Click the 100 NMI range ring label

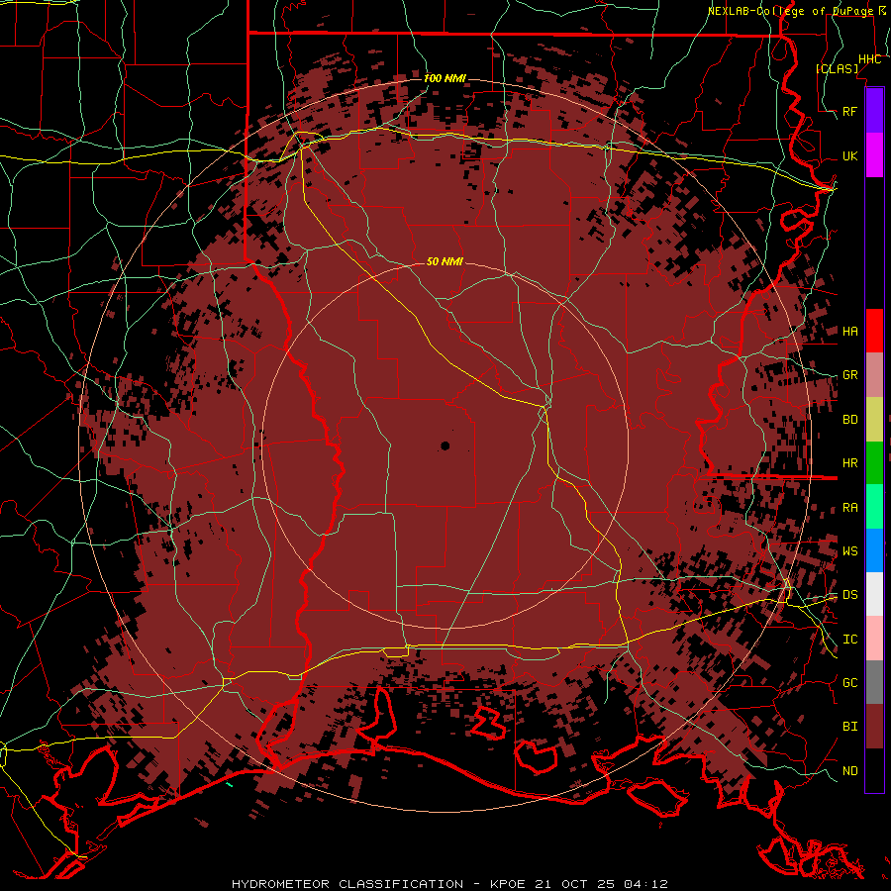point(445,78)
